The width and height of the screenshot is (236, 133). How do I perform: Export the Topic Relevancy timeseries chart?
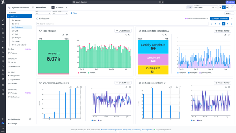(x=126, y=35)
